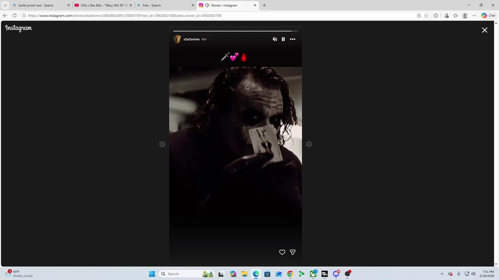Open Discord from taskbar
Viewport: 499px width, 280px height.
pos(336,274)
